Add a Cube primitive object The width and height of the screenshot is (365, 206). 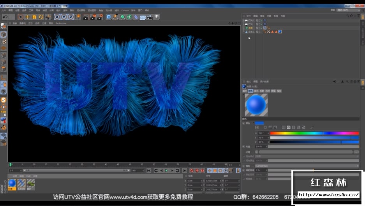(108, 17)
